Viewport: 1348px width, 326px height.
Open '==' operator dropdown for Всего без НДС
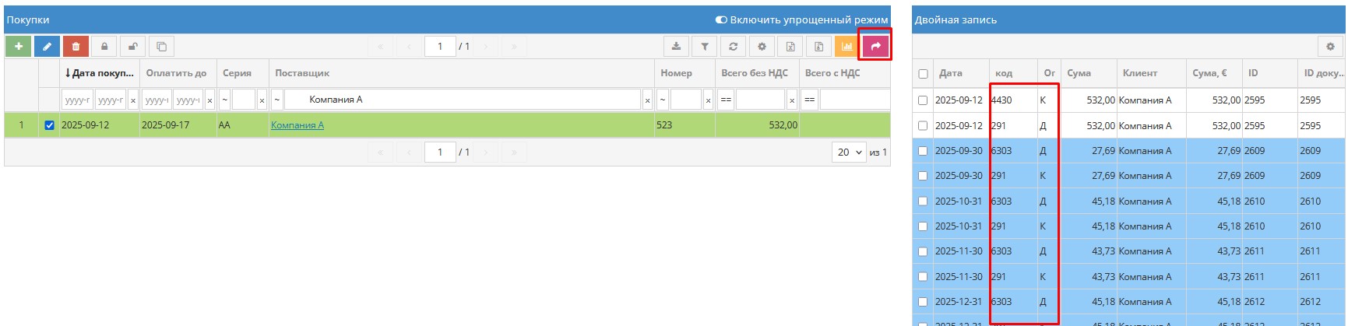tap(726, 100)
